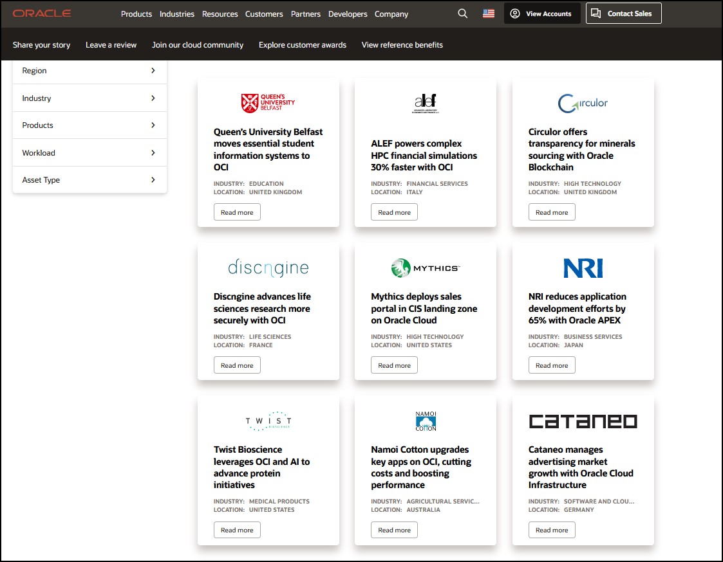Screen dimensions: 723x562
Task: Click the US flag country selector
Action: click(x=488, y=13)
